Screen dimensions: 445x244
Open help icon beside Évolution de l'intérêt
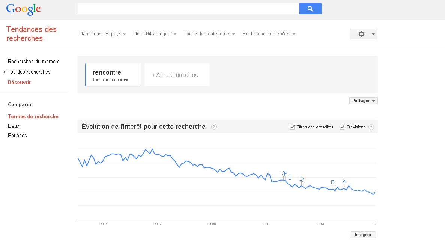pyautogui.click(x=214, y=127)
